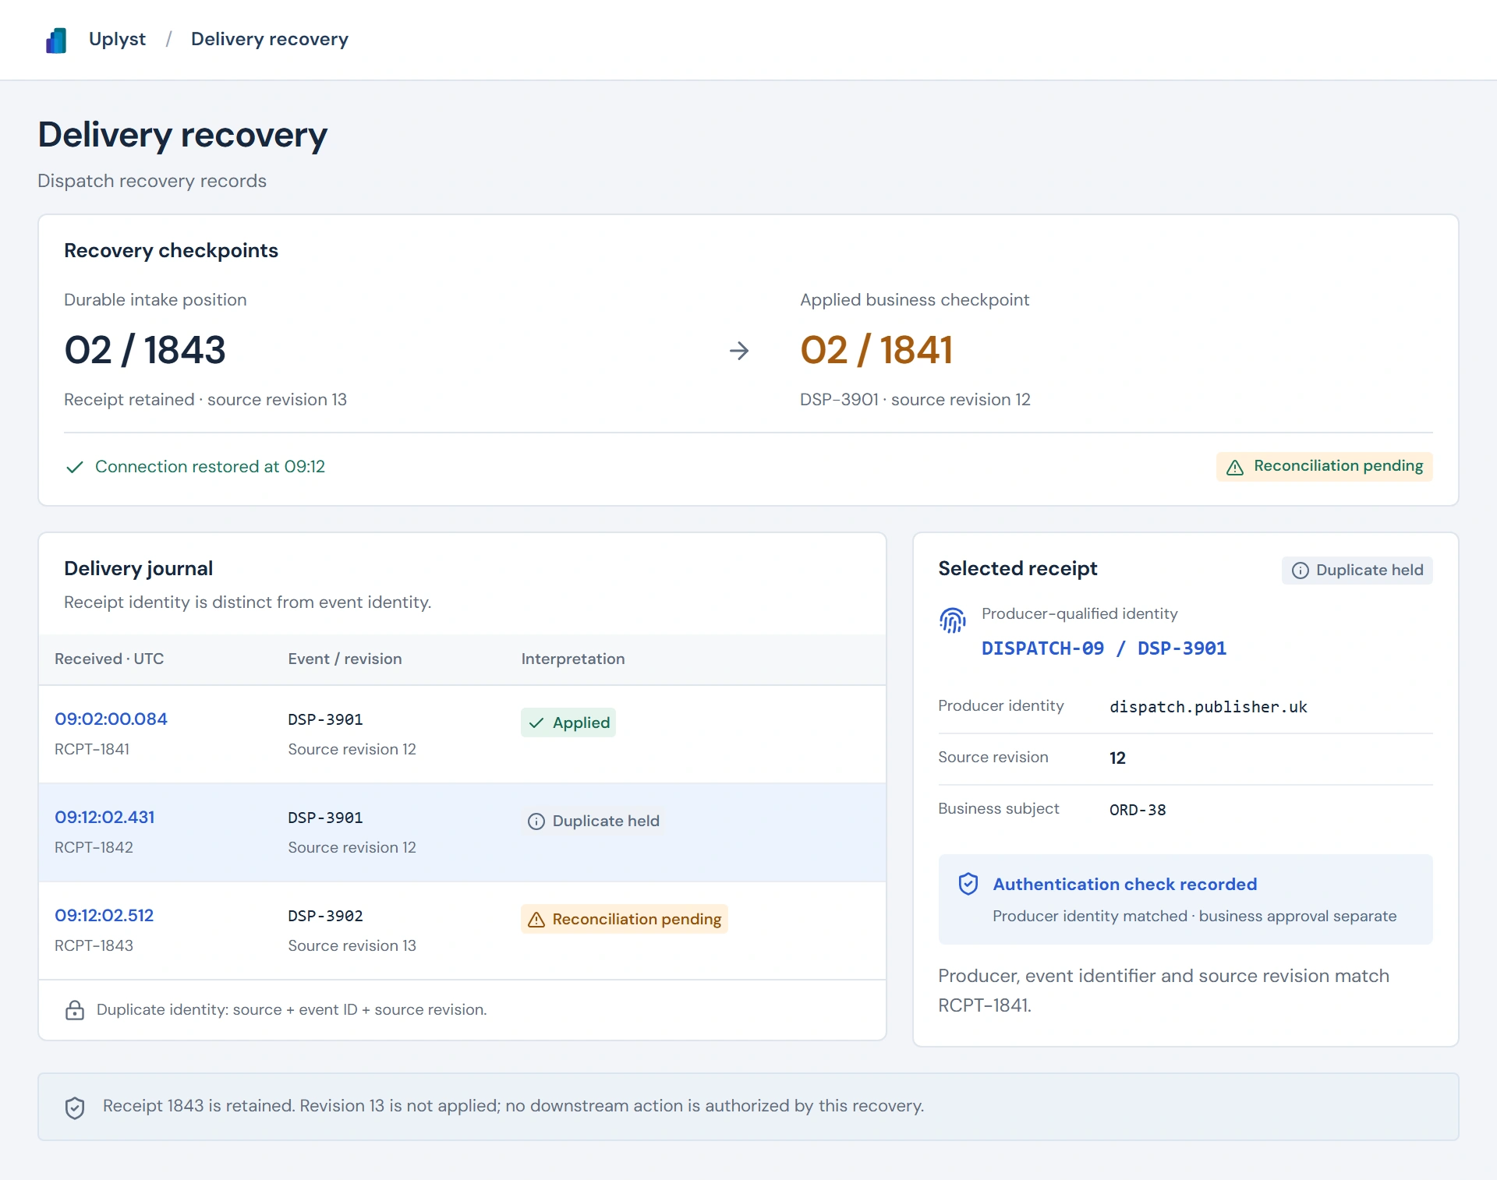Click the shield icon in the bottom notice
Viewport: 1497px width, 1180px height.
pyautogui.click(x=75, y=1108)
